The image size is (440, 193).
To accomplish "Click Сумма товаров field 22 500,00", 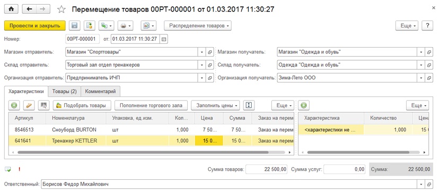I will pyautogui.click(x=266, y=169).
